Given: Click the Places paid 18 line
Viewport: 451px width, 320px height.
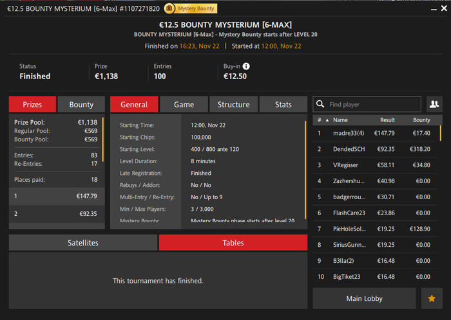Looking at the screenshot, I should point(56,180).
